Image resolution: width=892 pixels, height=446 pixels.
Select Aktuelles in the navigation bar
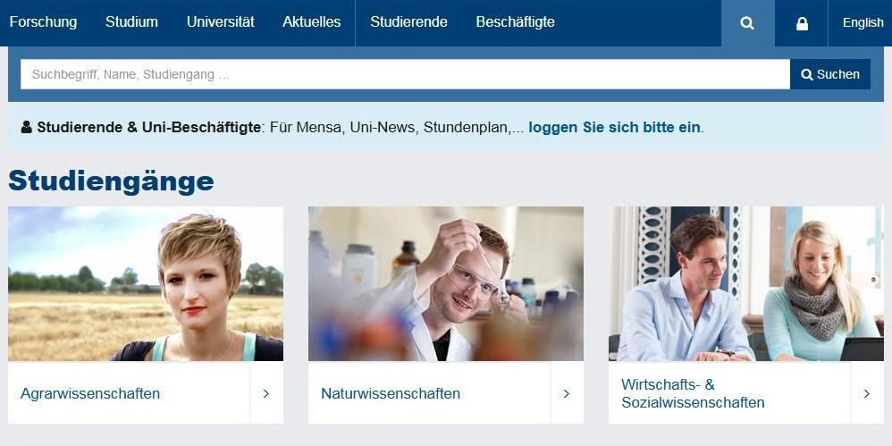point(312,22)
